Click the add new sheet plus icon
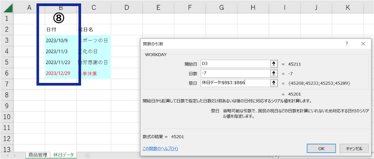 [87, 155]
